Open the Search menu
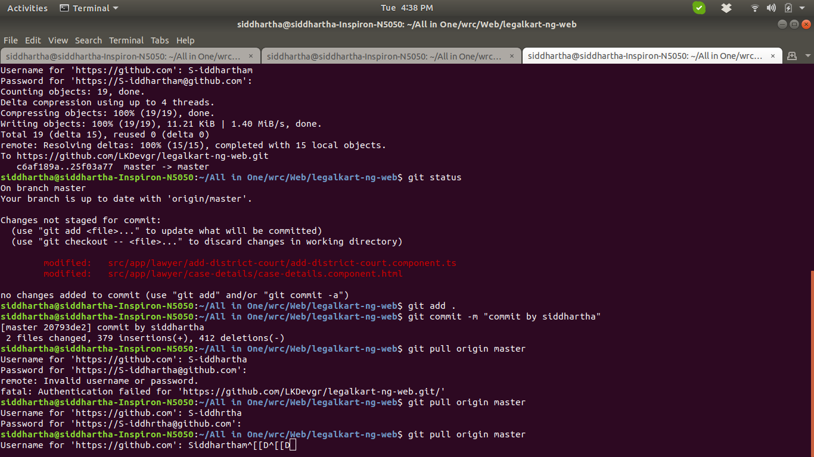The height and width of the screenshot is (457, 814). coord(88,40)
